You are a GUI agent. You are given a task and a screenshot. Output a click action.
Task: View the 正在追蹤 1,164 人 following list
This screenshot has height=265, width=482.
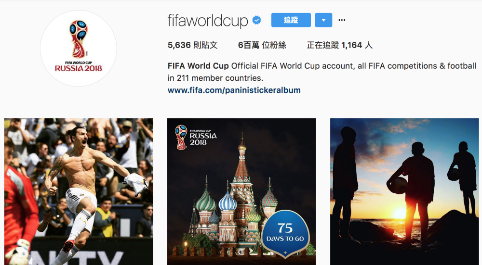pos(339,45)
